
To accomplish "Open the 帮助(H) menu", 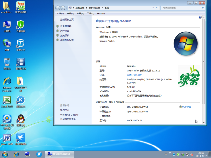I will (101, 13).
